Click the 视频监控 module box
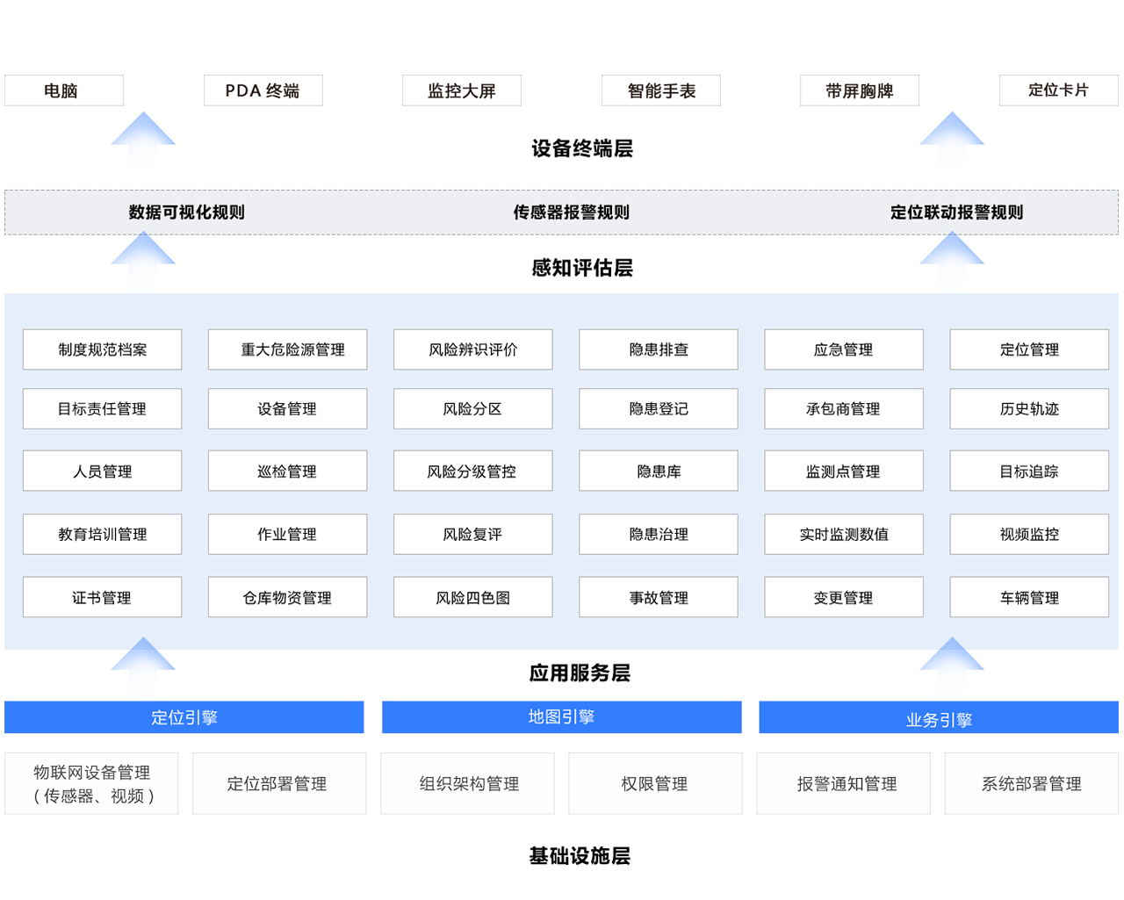The width and height of the screenshot is (1124, 900). click(1029, 534)
